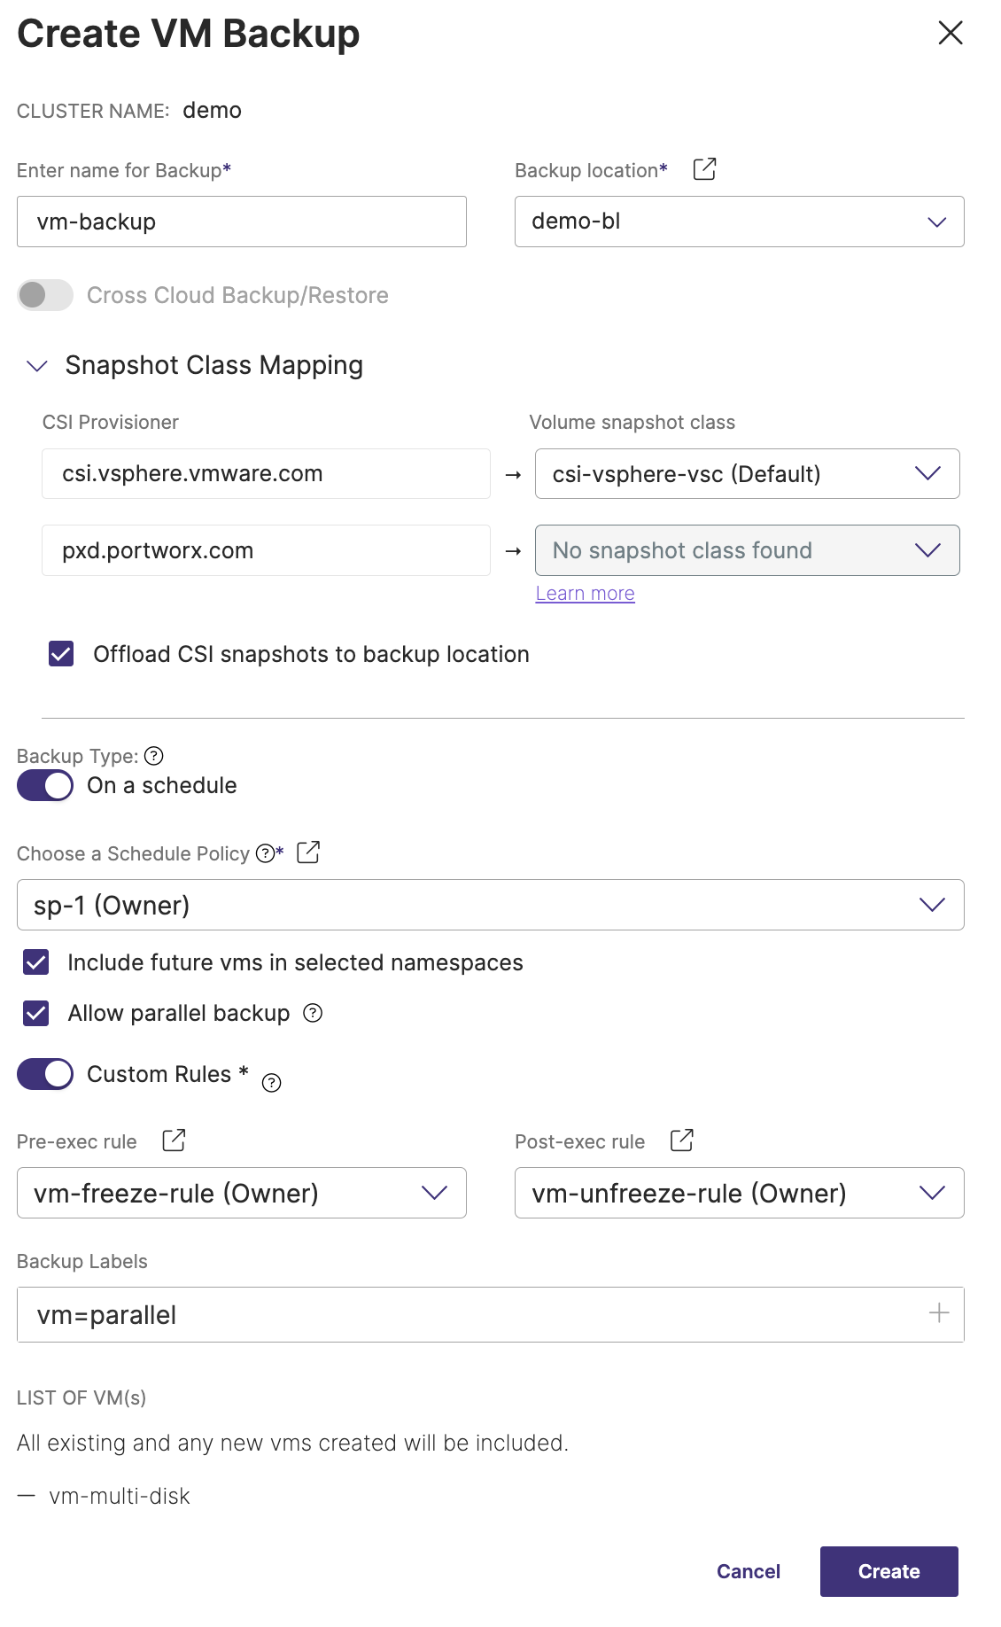Image resolution: width=1001 pixels, height=1627 pixels.
Task: Open Post-exec rule external link icon
Action: pyautogui.click(x=682, y=1140)
